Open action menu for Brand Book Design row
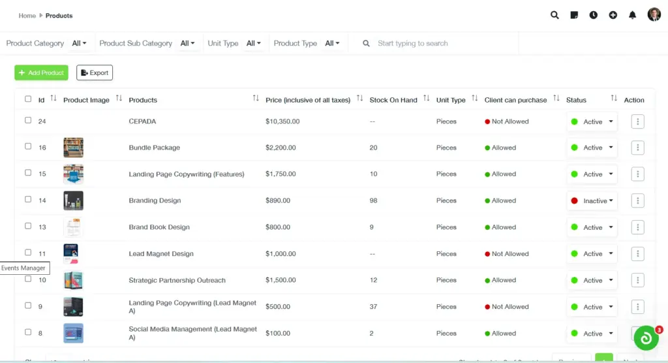The height and width of the screenshot is (363, 668). pos(637,227)
